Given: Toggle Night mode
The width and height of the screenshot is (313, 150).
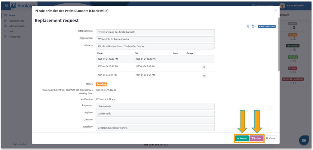Looking at the screenshot, I should (20, 144).
